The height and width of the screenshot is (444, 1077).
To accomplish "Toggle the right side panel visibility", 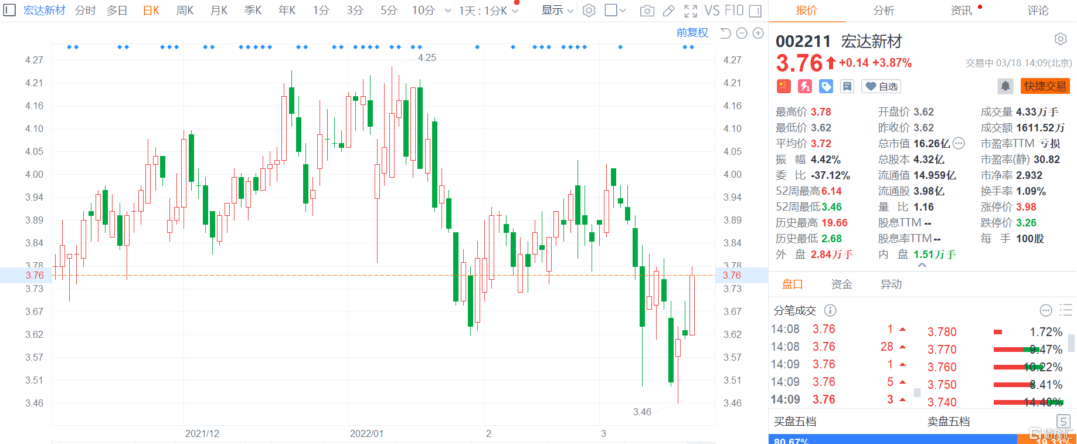I will click(755, 11).
